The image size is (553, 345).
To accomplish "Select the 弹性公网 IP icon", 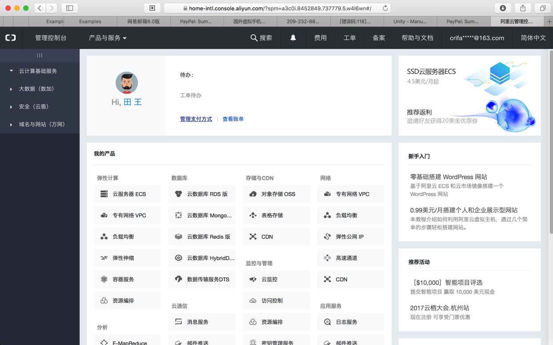I will [x=327, y=237].
